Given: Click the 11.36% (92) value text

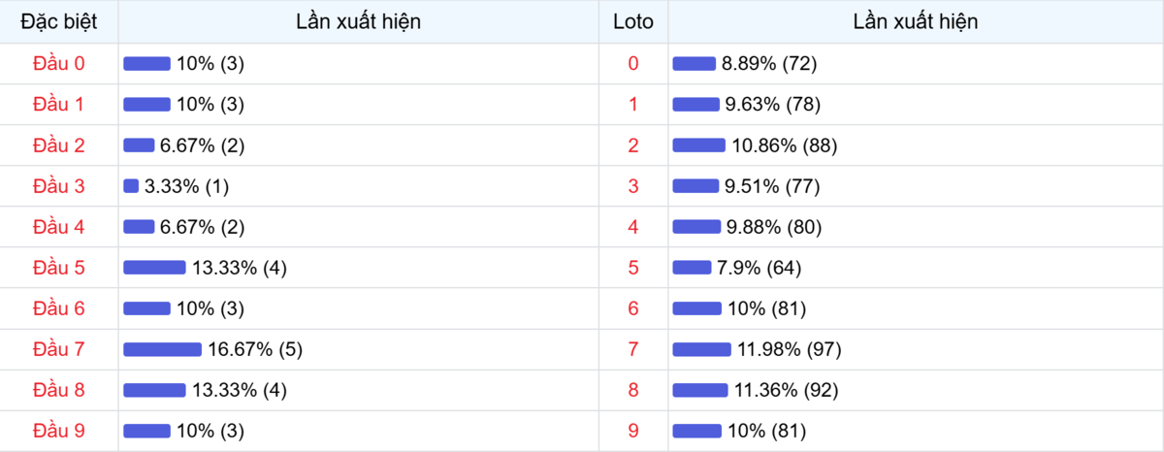Looking at the screenshot, I should pyautogui.click(x=786, y=390).
